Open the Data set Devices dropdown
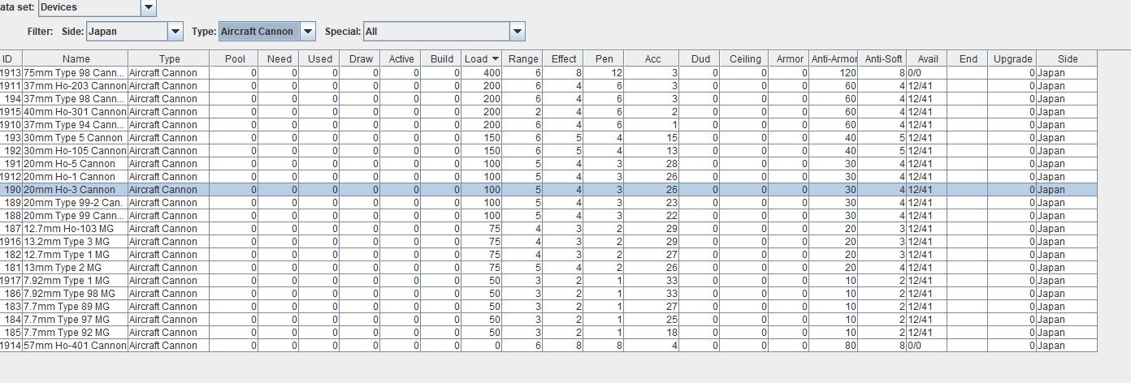 pyautogui.click(x=148, y=7)
